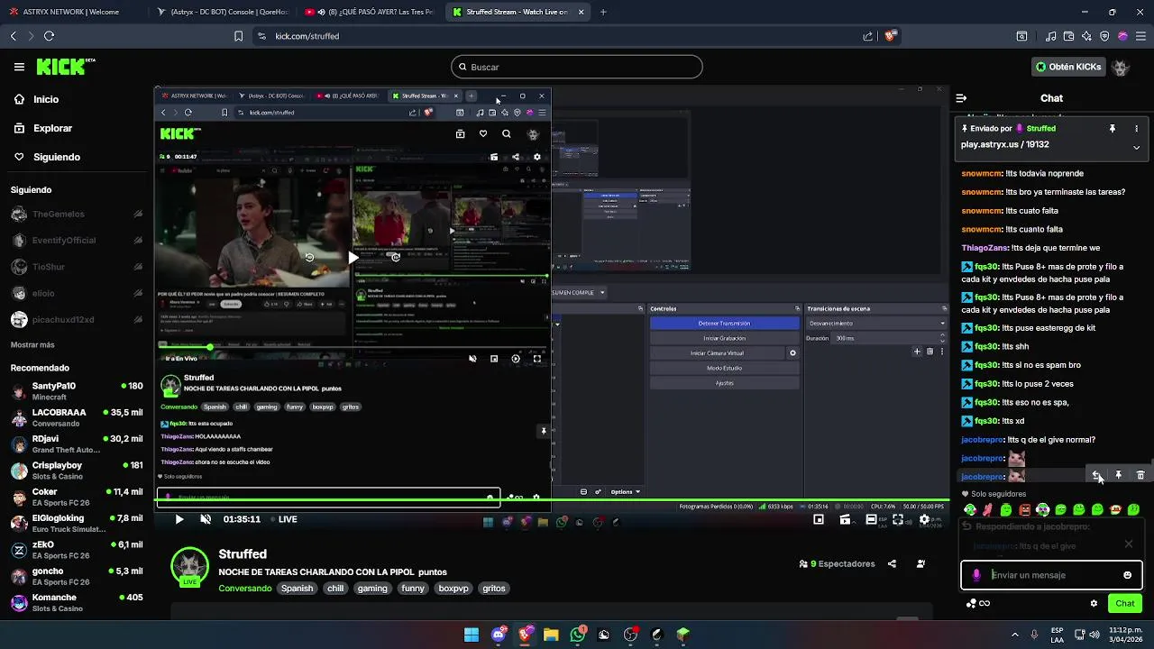
Task: Unmute the live stream audio
Action: pos(206,519)
